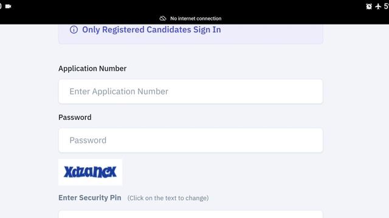Image resolution: width=389 pixels, height=218 pixels.
Task: Tap the partial icon at status bar's left edge
Action: click(x=1, y=7)
